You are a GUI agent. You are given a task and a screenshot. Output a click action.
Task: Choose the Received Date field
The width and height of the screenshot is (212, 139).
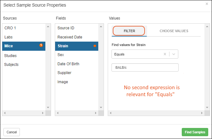(70, 37)
